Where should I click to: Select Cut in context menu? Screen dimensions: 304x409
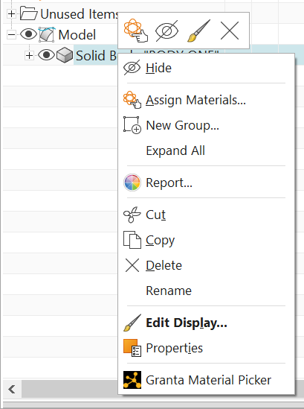coord(206,215)
